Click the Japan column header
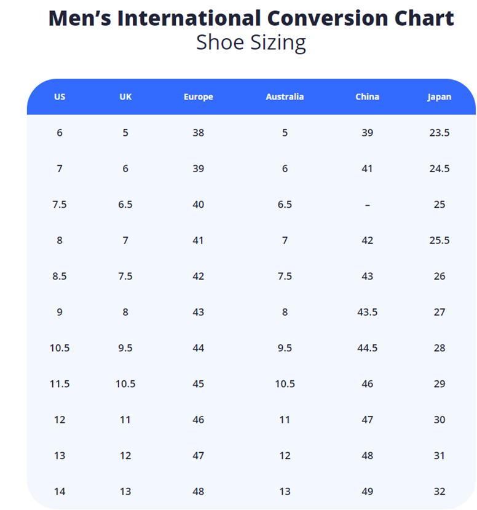 (x=440, y=97)
